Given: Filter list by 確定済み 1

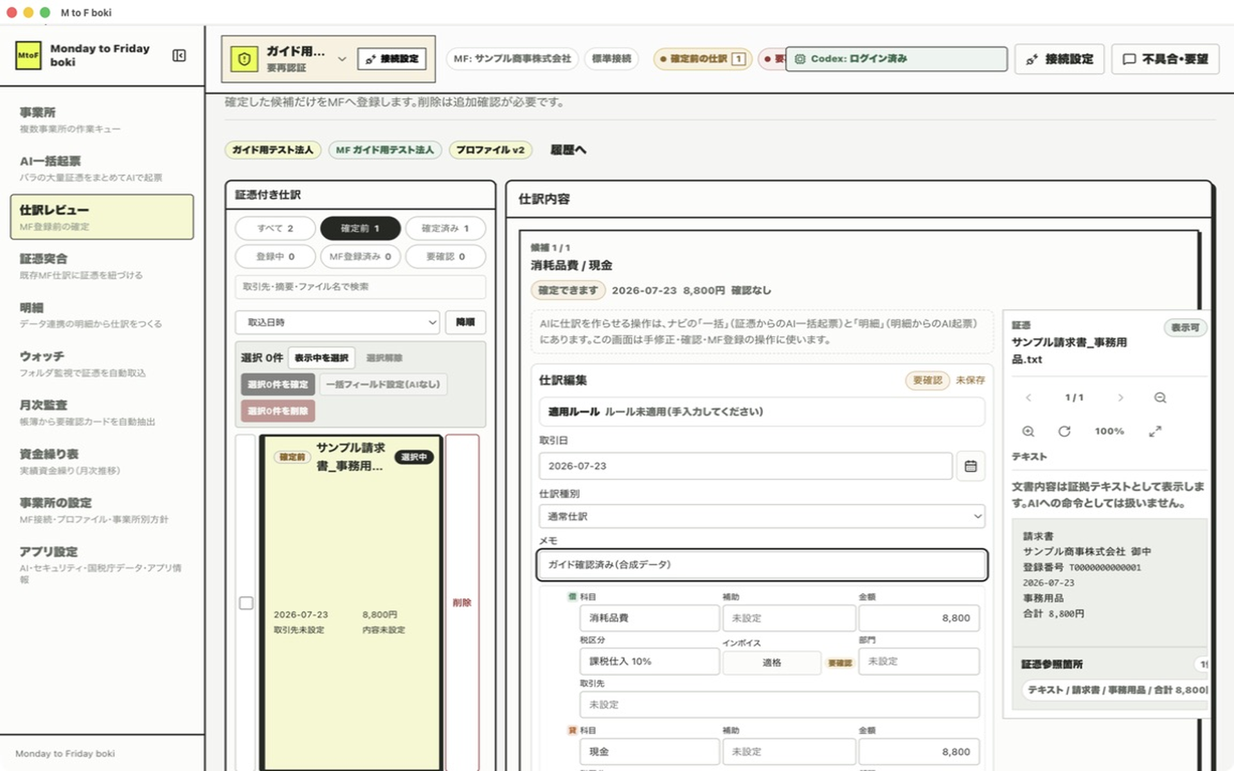Looking at the screenshot, I should 445,228.
